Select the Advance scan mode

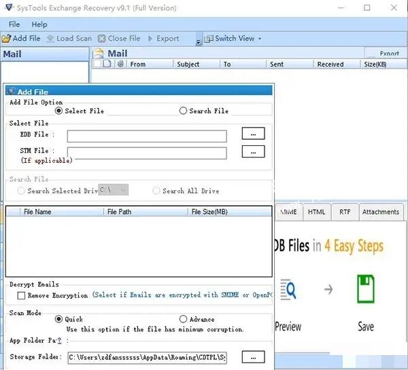183,319
